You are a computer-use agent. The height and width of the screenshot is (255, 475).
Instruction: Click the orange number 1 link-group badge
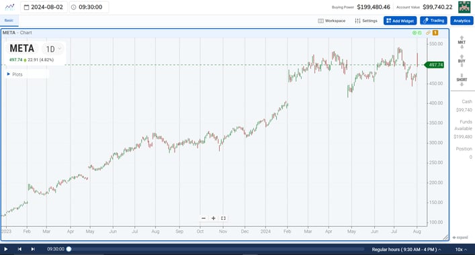tap(435, 33)
